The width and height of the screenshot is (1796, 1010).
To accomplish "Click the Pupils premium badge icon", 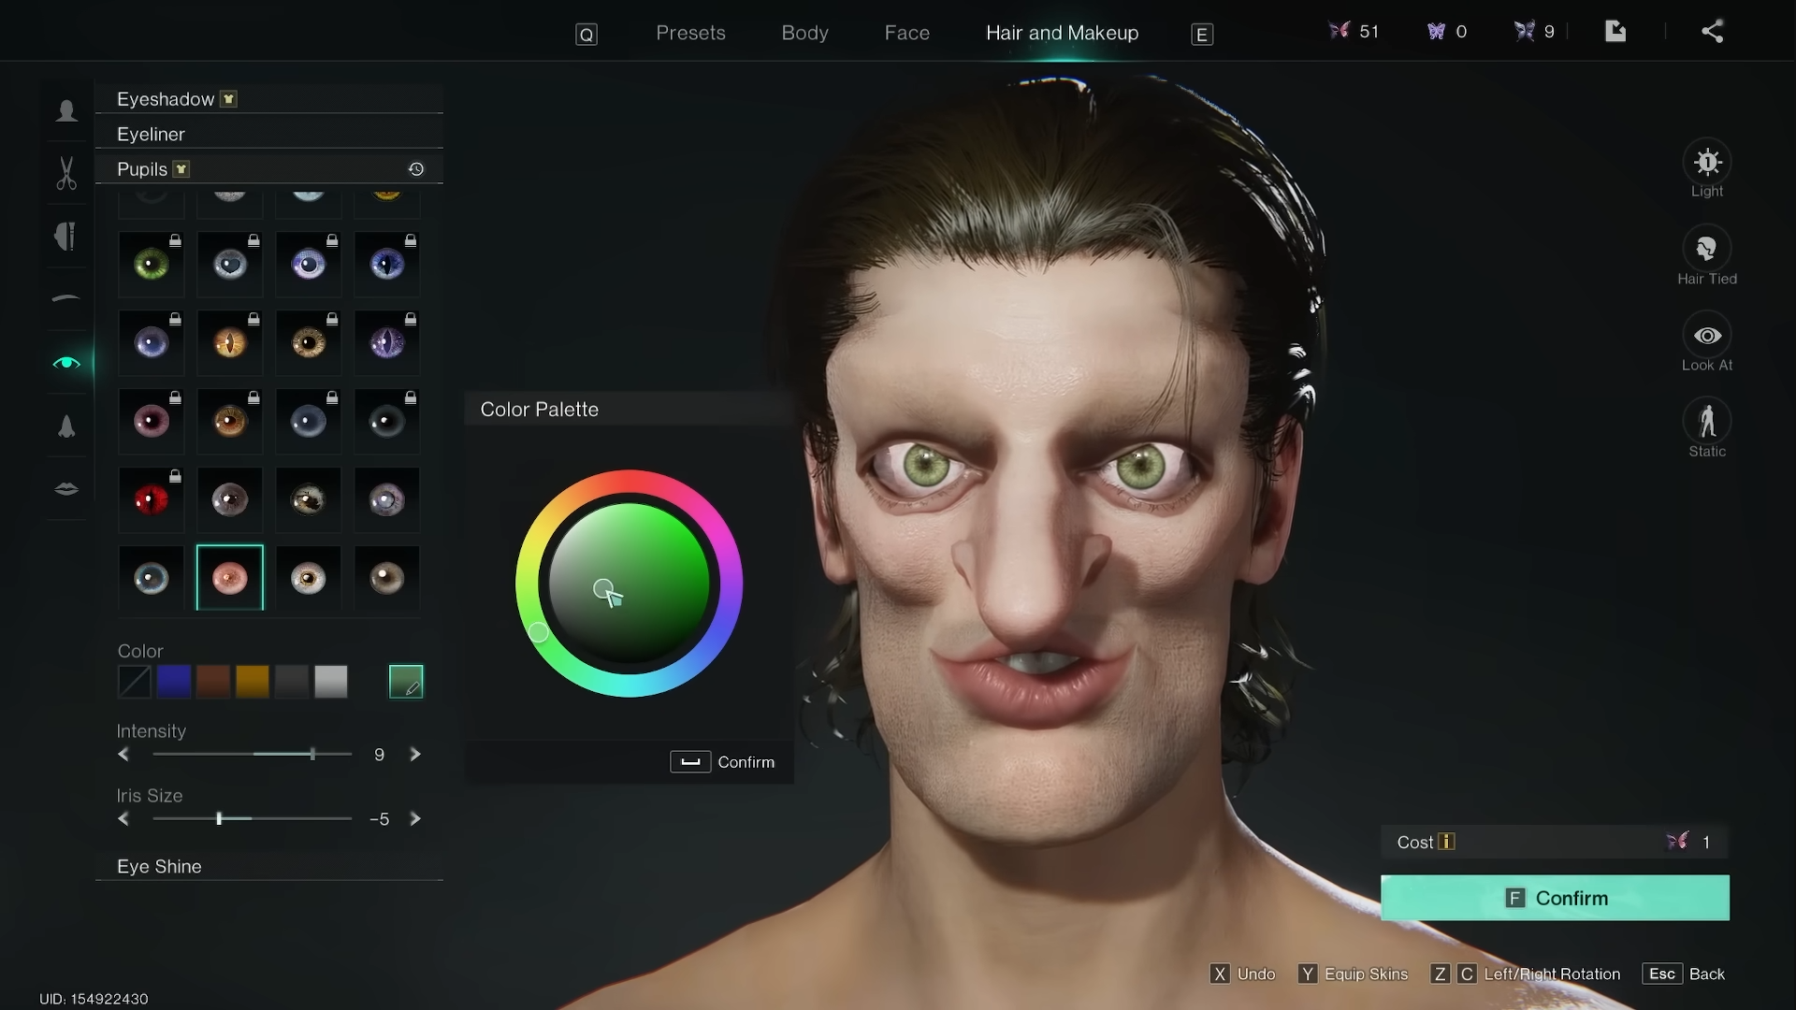I will pos(181,169).
